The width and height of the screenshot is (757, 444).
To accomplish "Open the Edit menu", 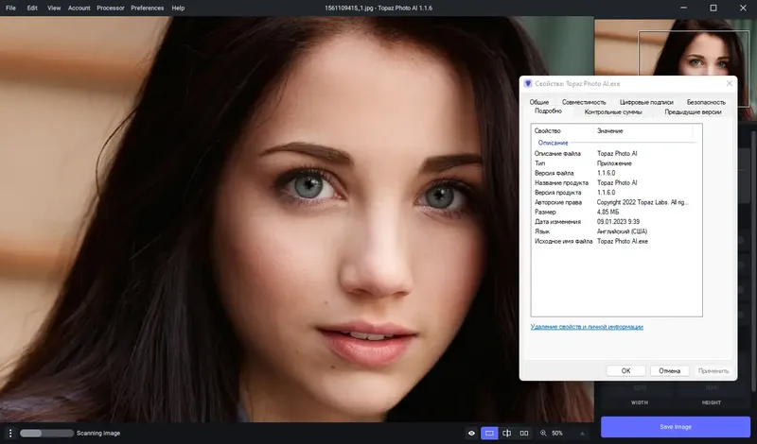I will pos(32,8).
